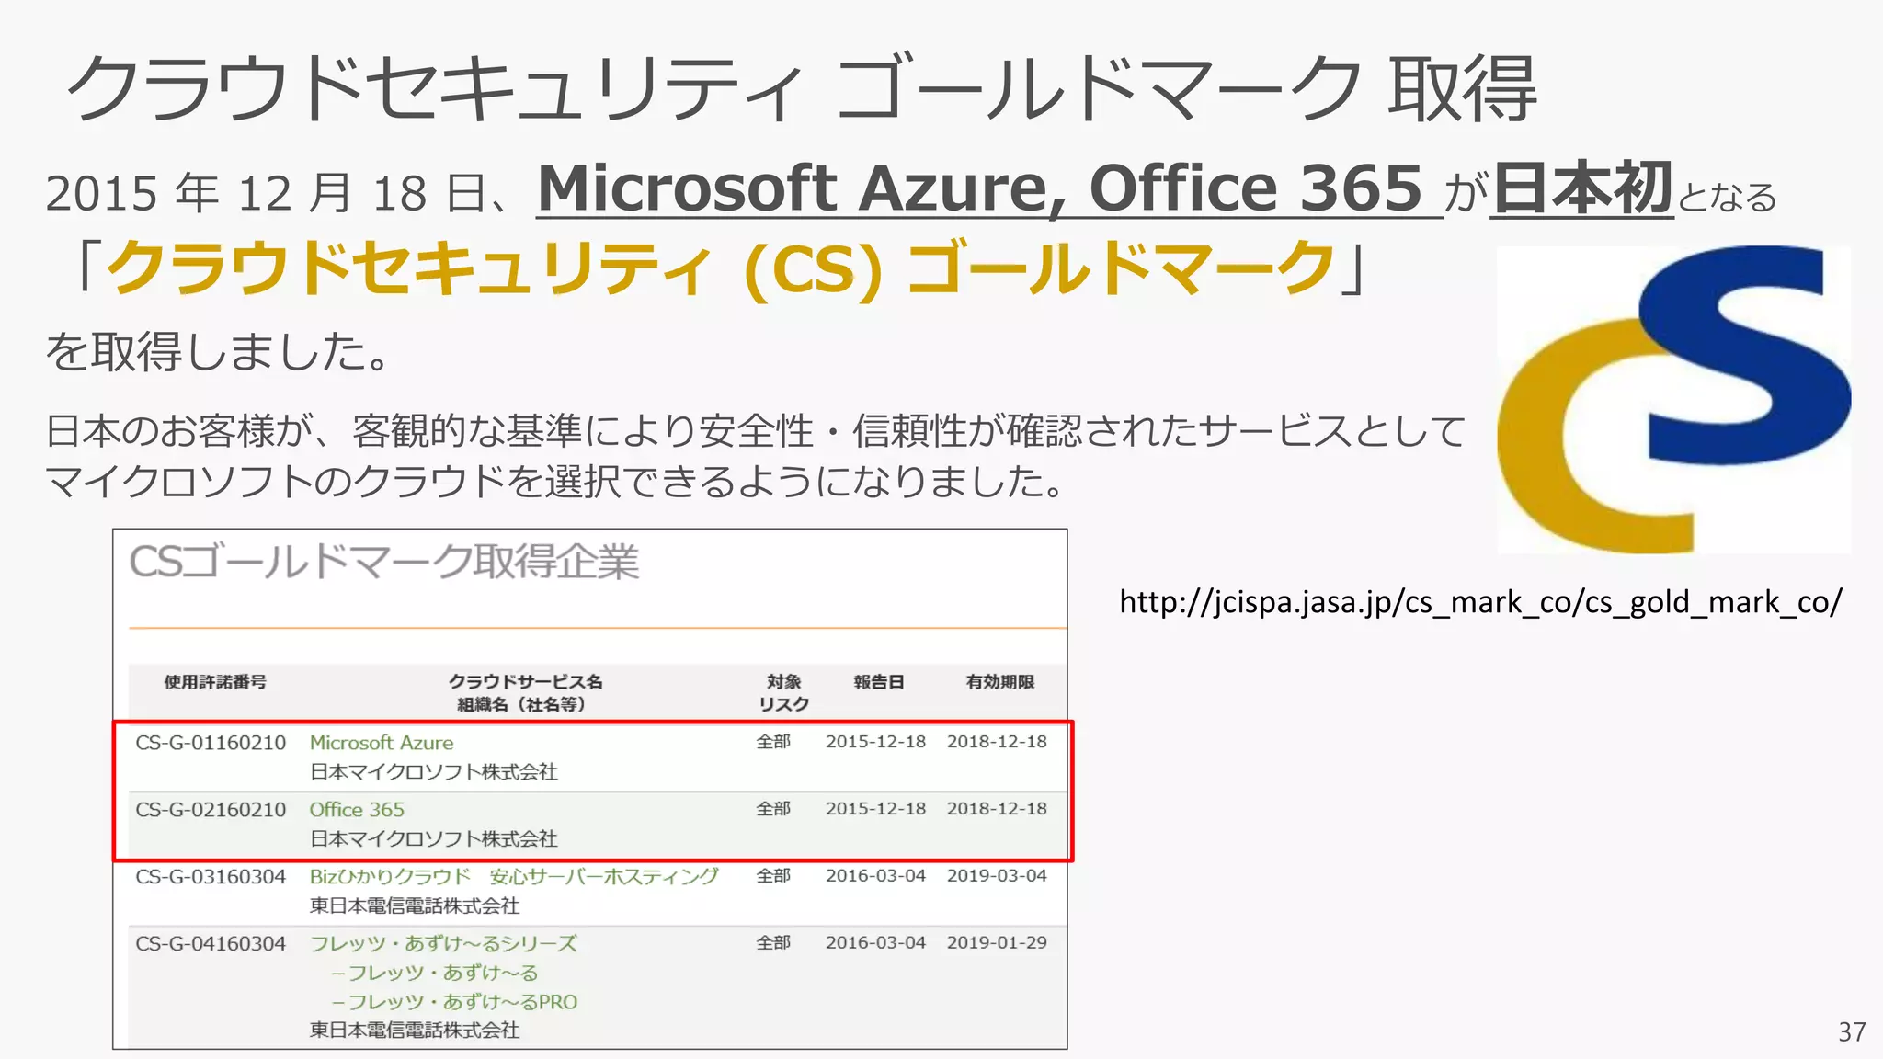This screenshot has width=1883, height=1059.
Task: Click the 対象リスク column header
Action: coord(783,693)
